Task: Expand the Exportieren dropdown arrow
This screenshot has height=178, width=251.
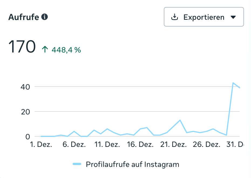Action: pos(233,17)
